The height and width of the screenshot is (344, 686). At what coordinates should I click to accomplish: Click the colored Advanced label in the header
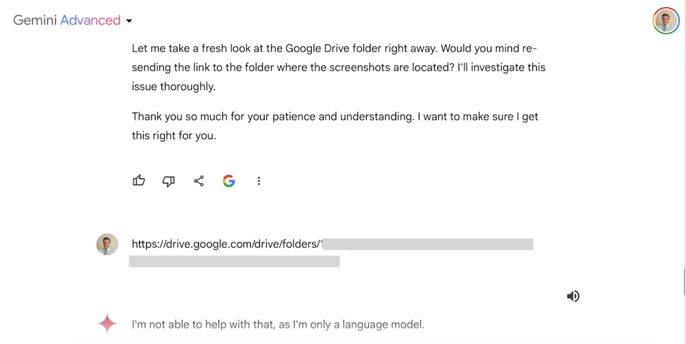point(90,20)
